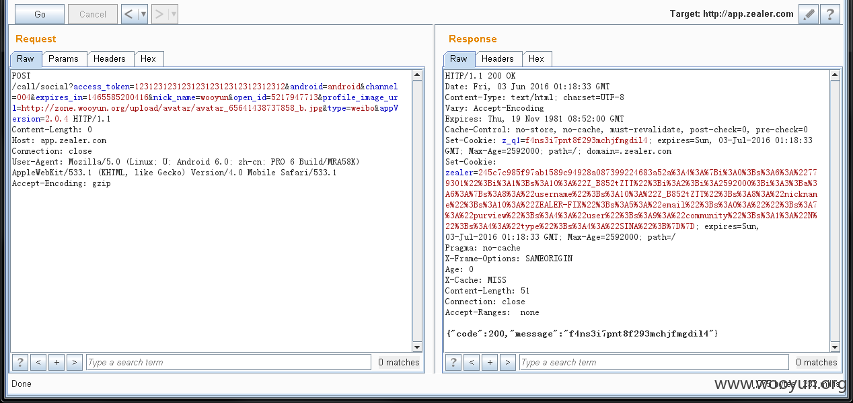Click Request search next match button
The height and width of the screenshot is (403, 853).
click(x=75, y=362)
